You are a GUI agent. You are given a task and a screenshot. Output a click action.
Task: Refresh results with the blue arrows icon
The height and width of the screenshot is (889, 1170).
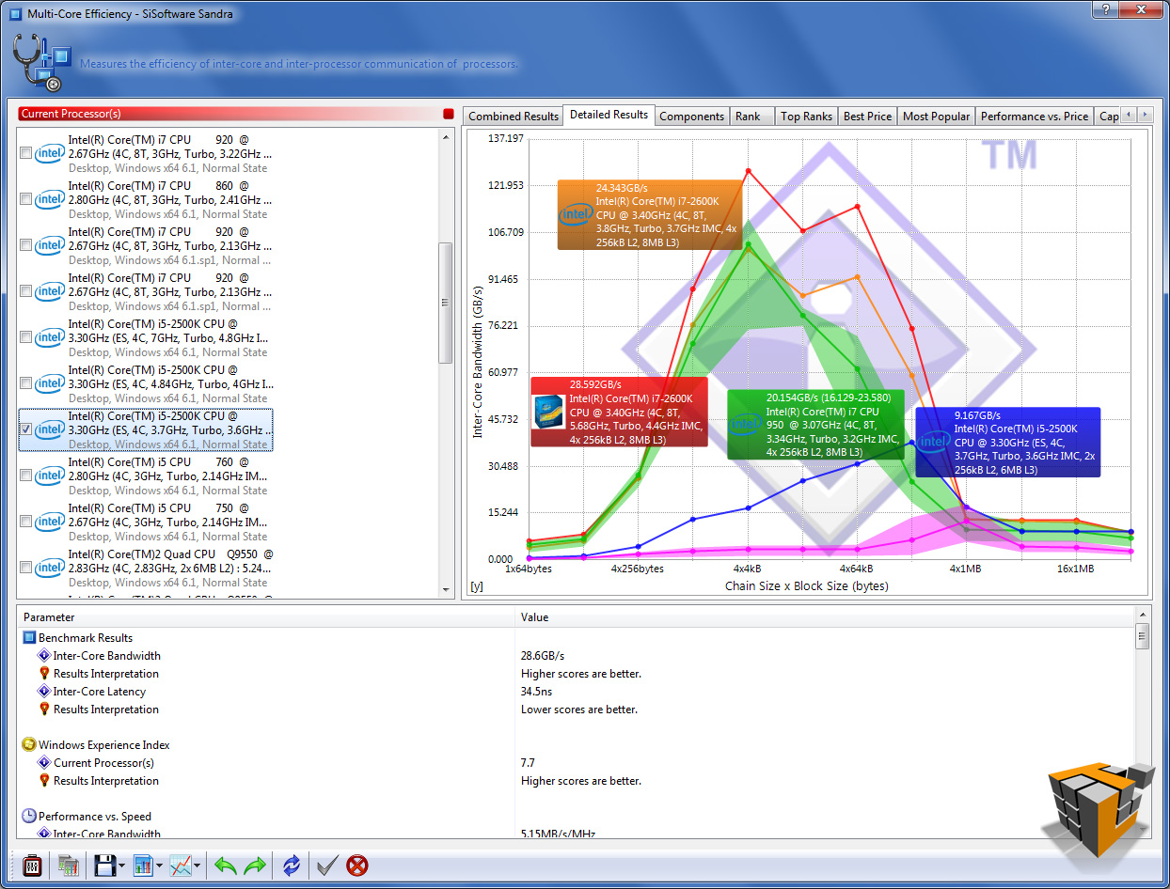tap(292, 865)
